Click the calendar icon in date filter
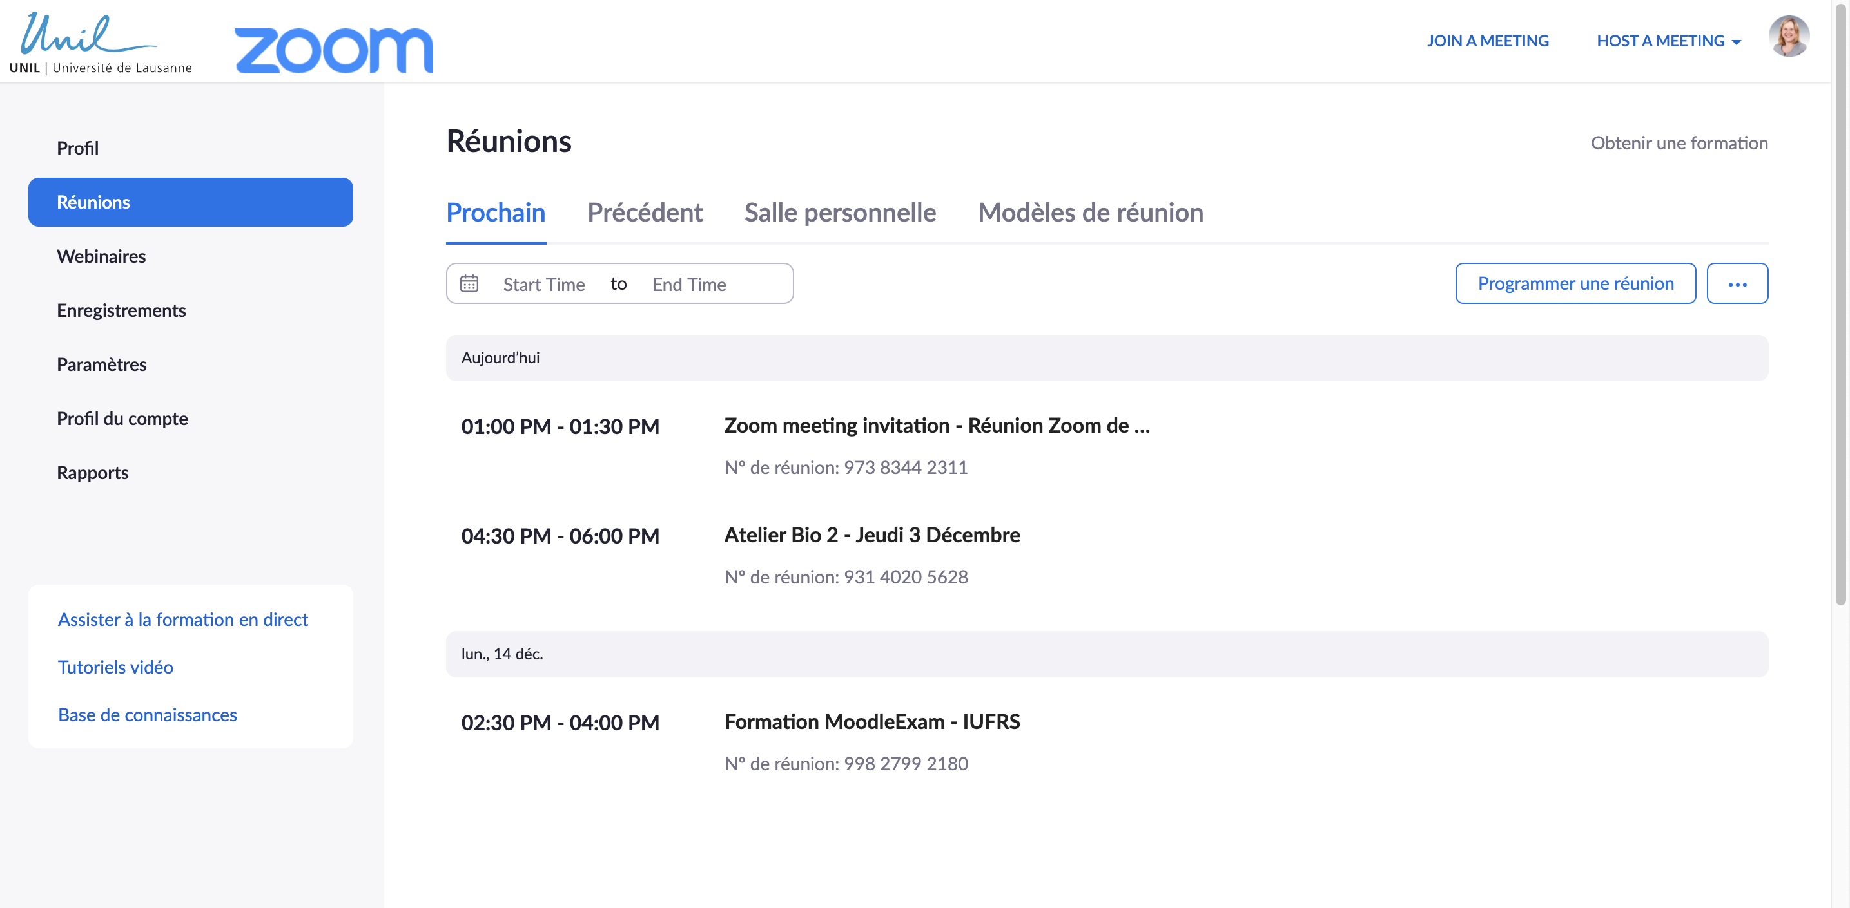The height and width of the screenshot is (908, 1850). coord(469,283)
